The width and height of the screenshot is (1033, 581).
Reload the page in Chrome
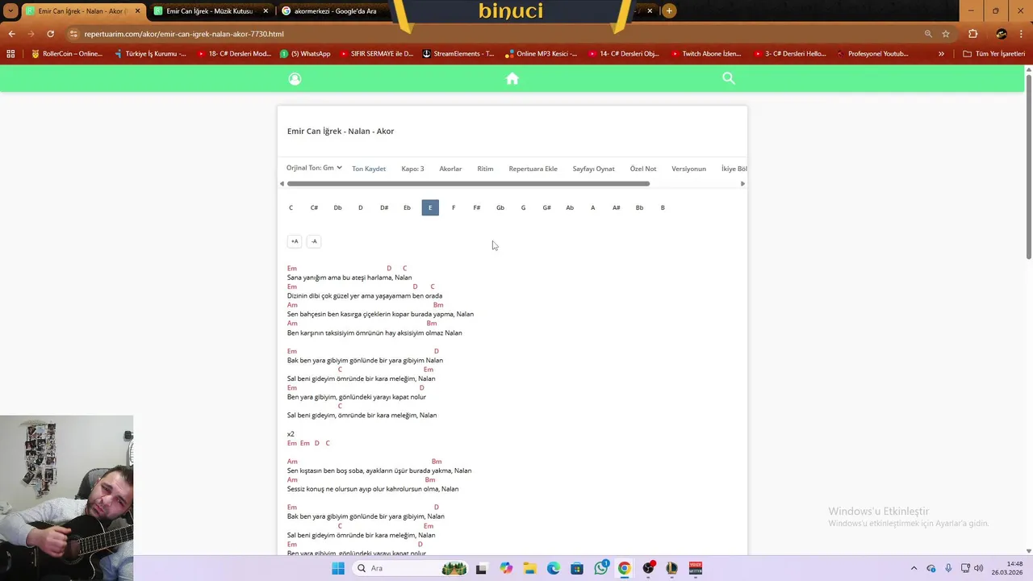point(50,34)
